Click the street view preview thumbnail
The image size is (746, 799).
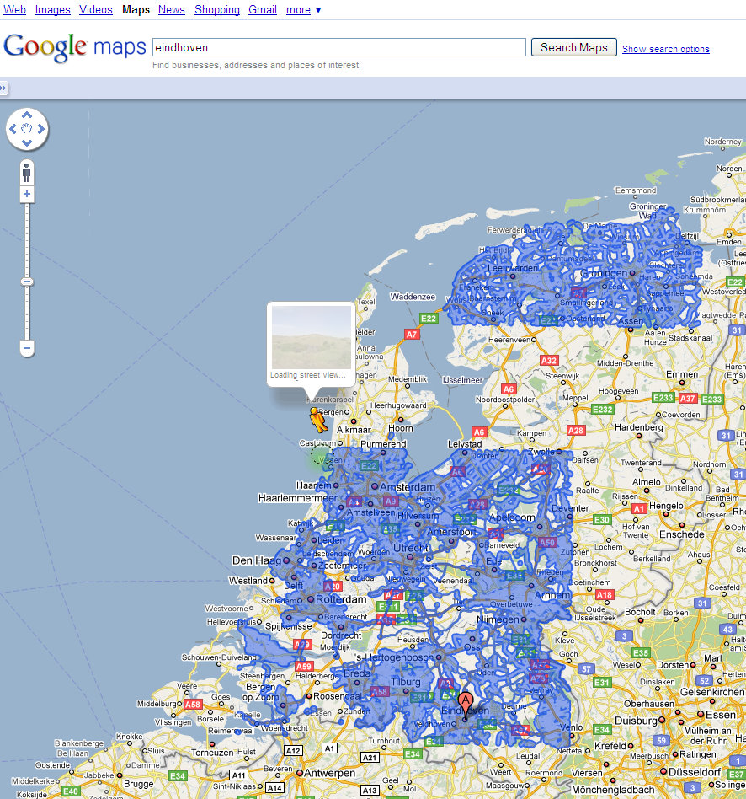pos(312,337)
